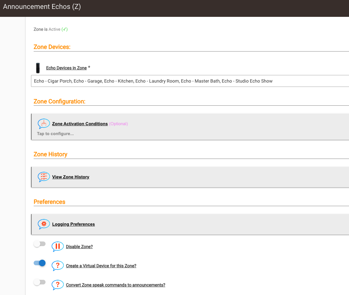The width and height of the screenshot is (349, 295).
Task: Click Convert Zone speak commands to announcements? label
Action: click(x=115, y=285)
